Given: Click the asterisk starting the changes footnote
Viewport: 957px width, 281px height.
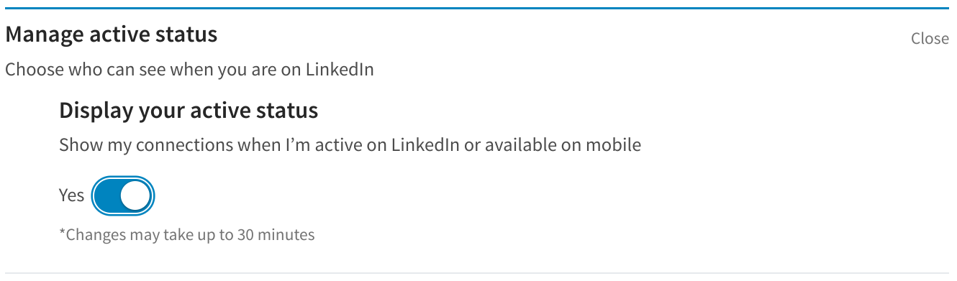Looking at the screenshot, I should pyautogui.click(x=62, y=232).
